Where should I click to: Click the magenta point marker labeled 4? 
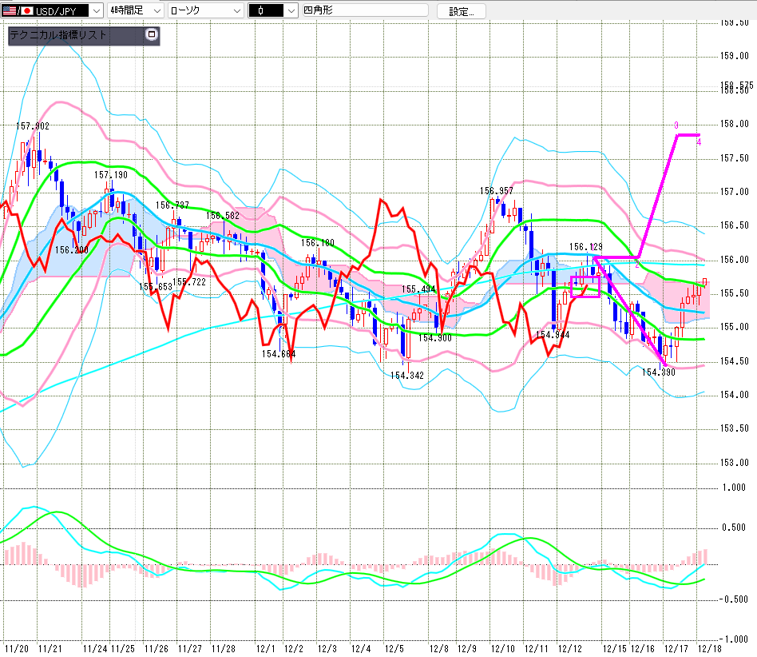point(699,142)
